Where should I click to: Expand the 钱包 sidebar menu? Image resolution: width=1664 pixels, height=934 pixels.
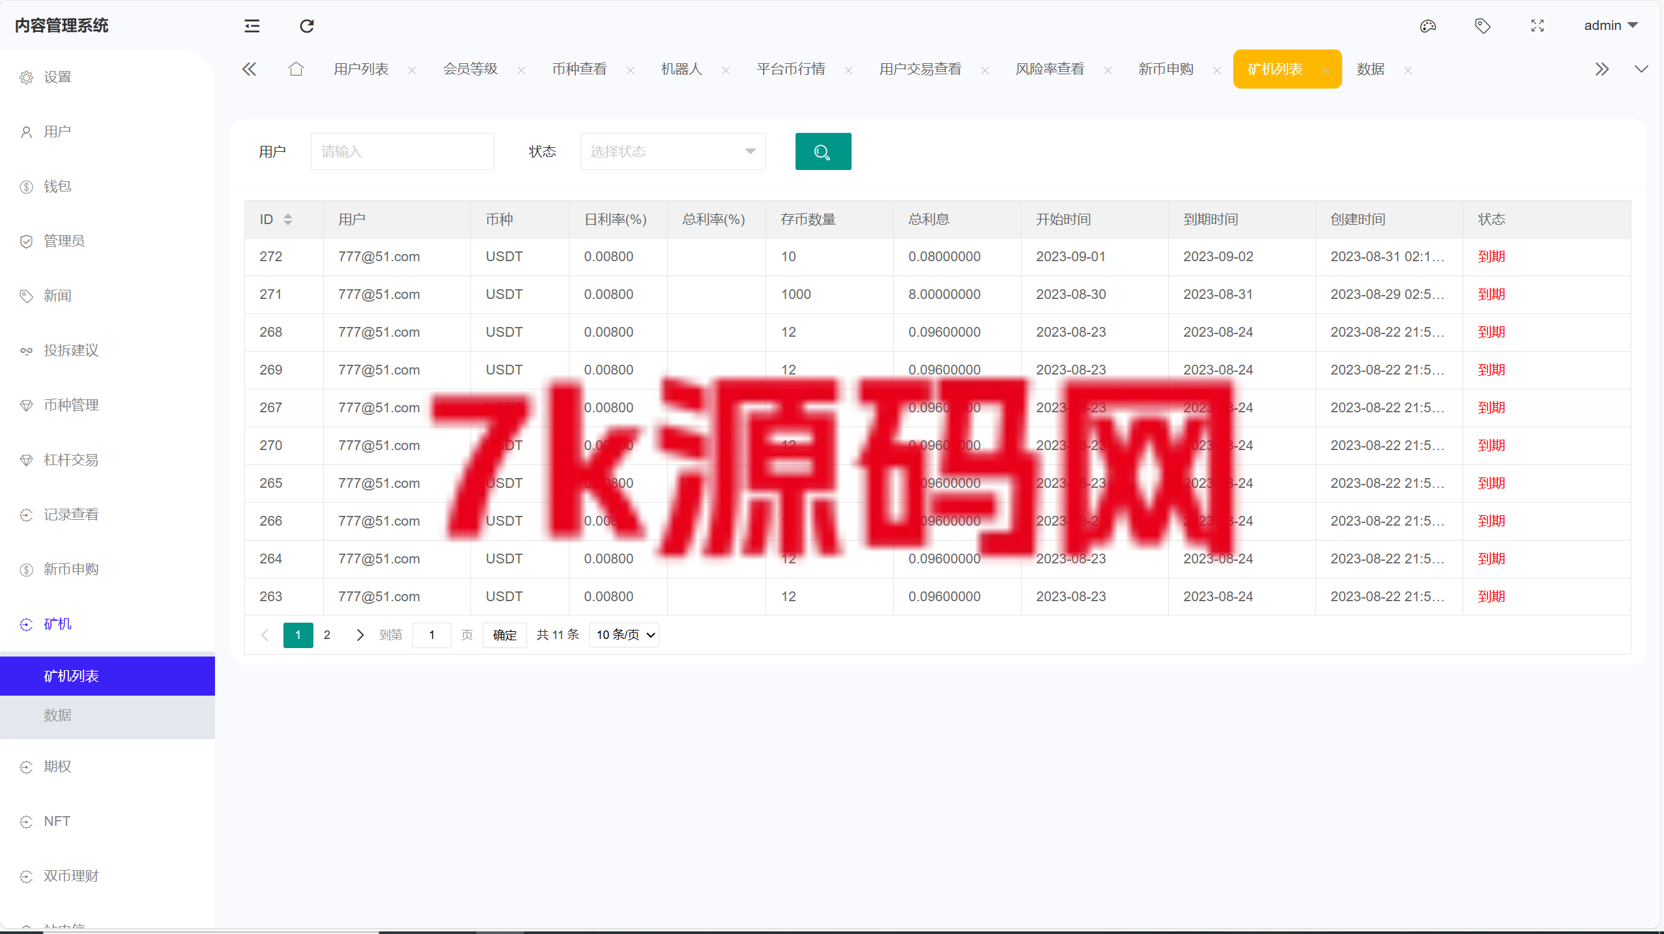coord(108,187)
